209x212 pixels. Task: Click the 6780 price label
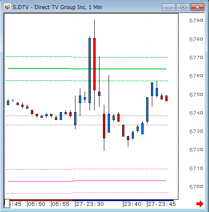196,39
